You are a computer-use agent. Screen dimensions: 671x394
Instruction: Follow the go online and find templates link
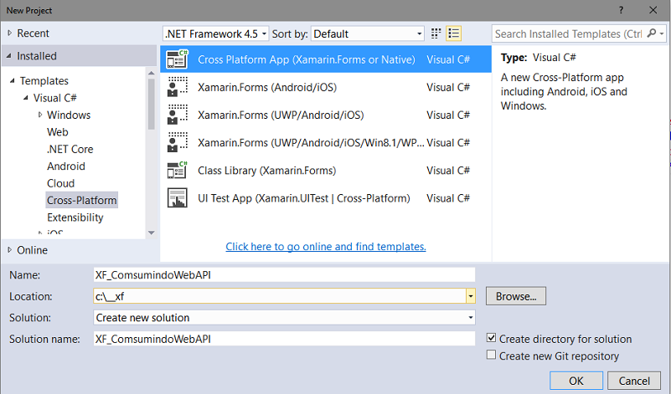click(326, 247)
